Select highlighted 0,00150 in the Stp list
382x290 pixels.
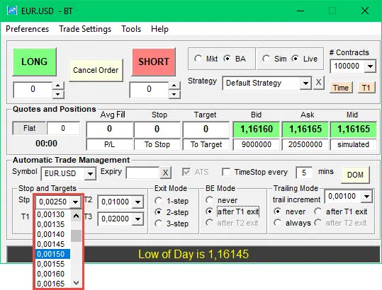pos(53,254)
